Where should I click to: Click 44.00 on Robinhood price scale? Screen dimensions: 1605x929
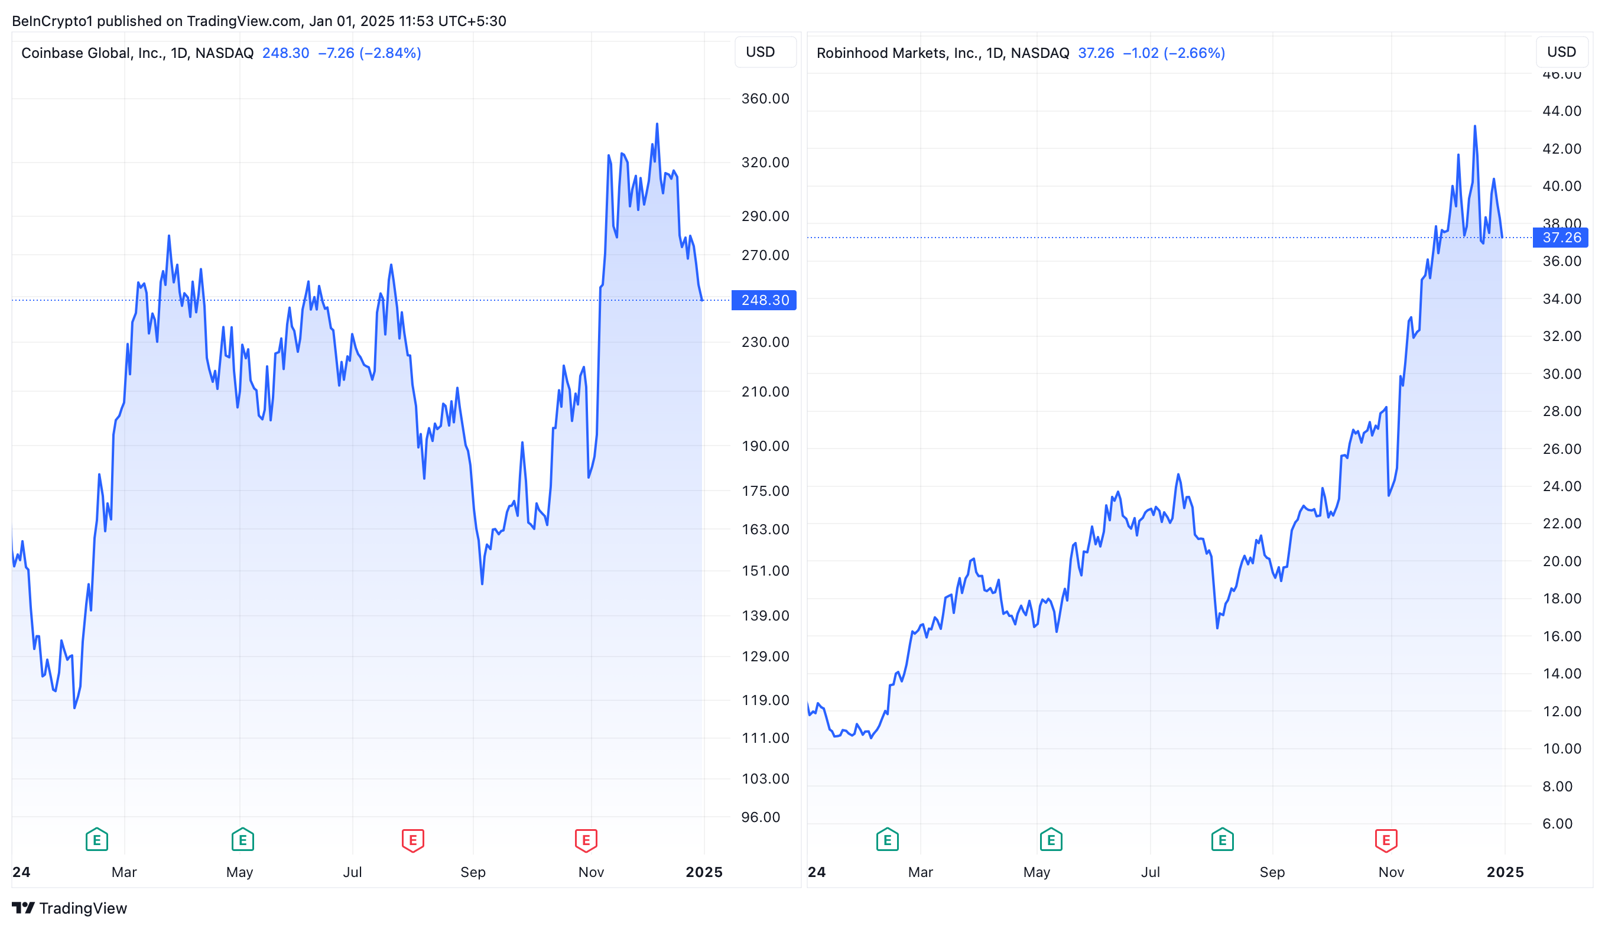tap(1561, 111)
